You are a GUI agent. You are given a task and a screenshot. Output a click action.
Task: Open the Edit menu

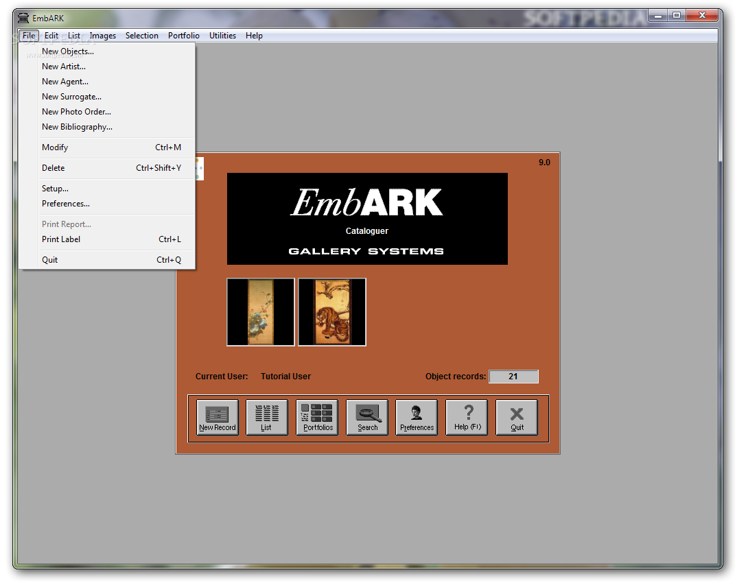click(51, 35)
